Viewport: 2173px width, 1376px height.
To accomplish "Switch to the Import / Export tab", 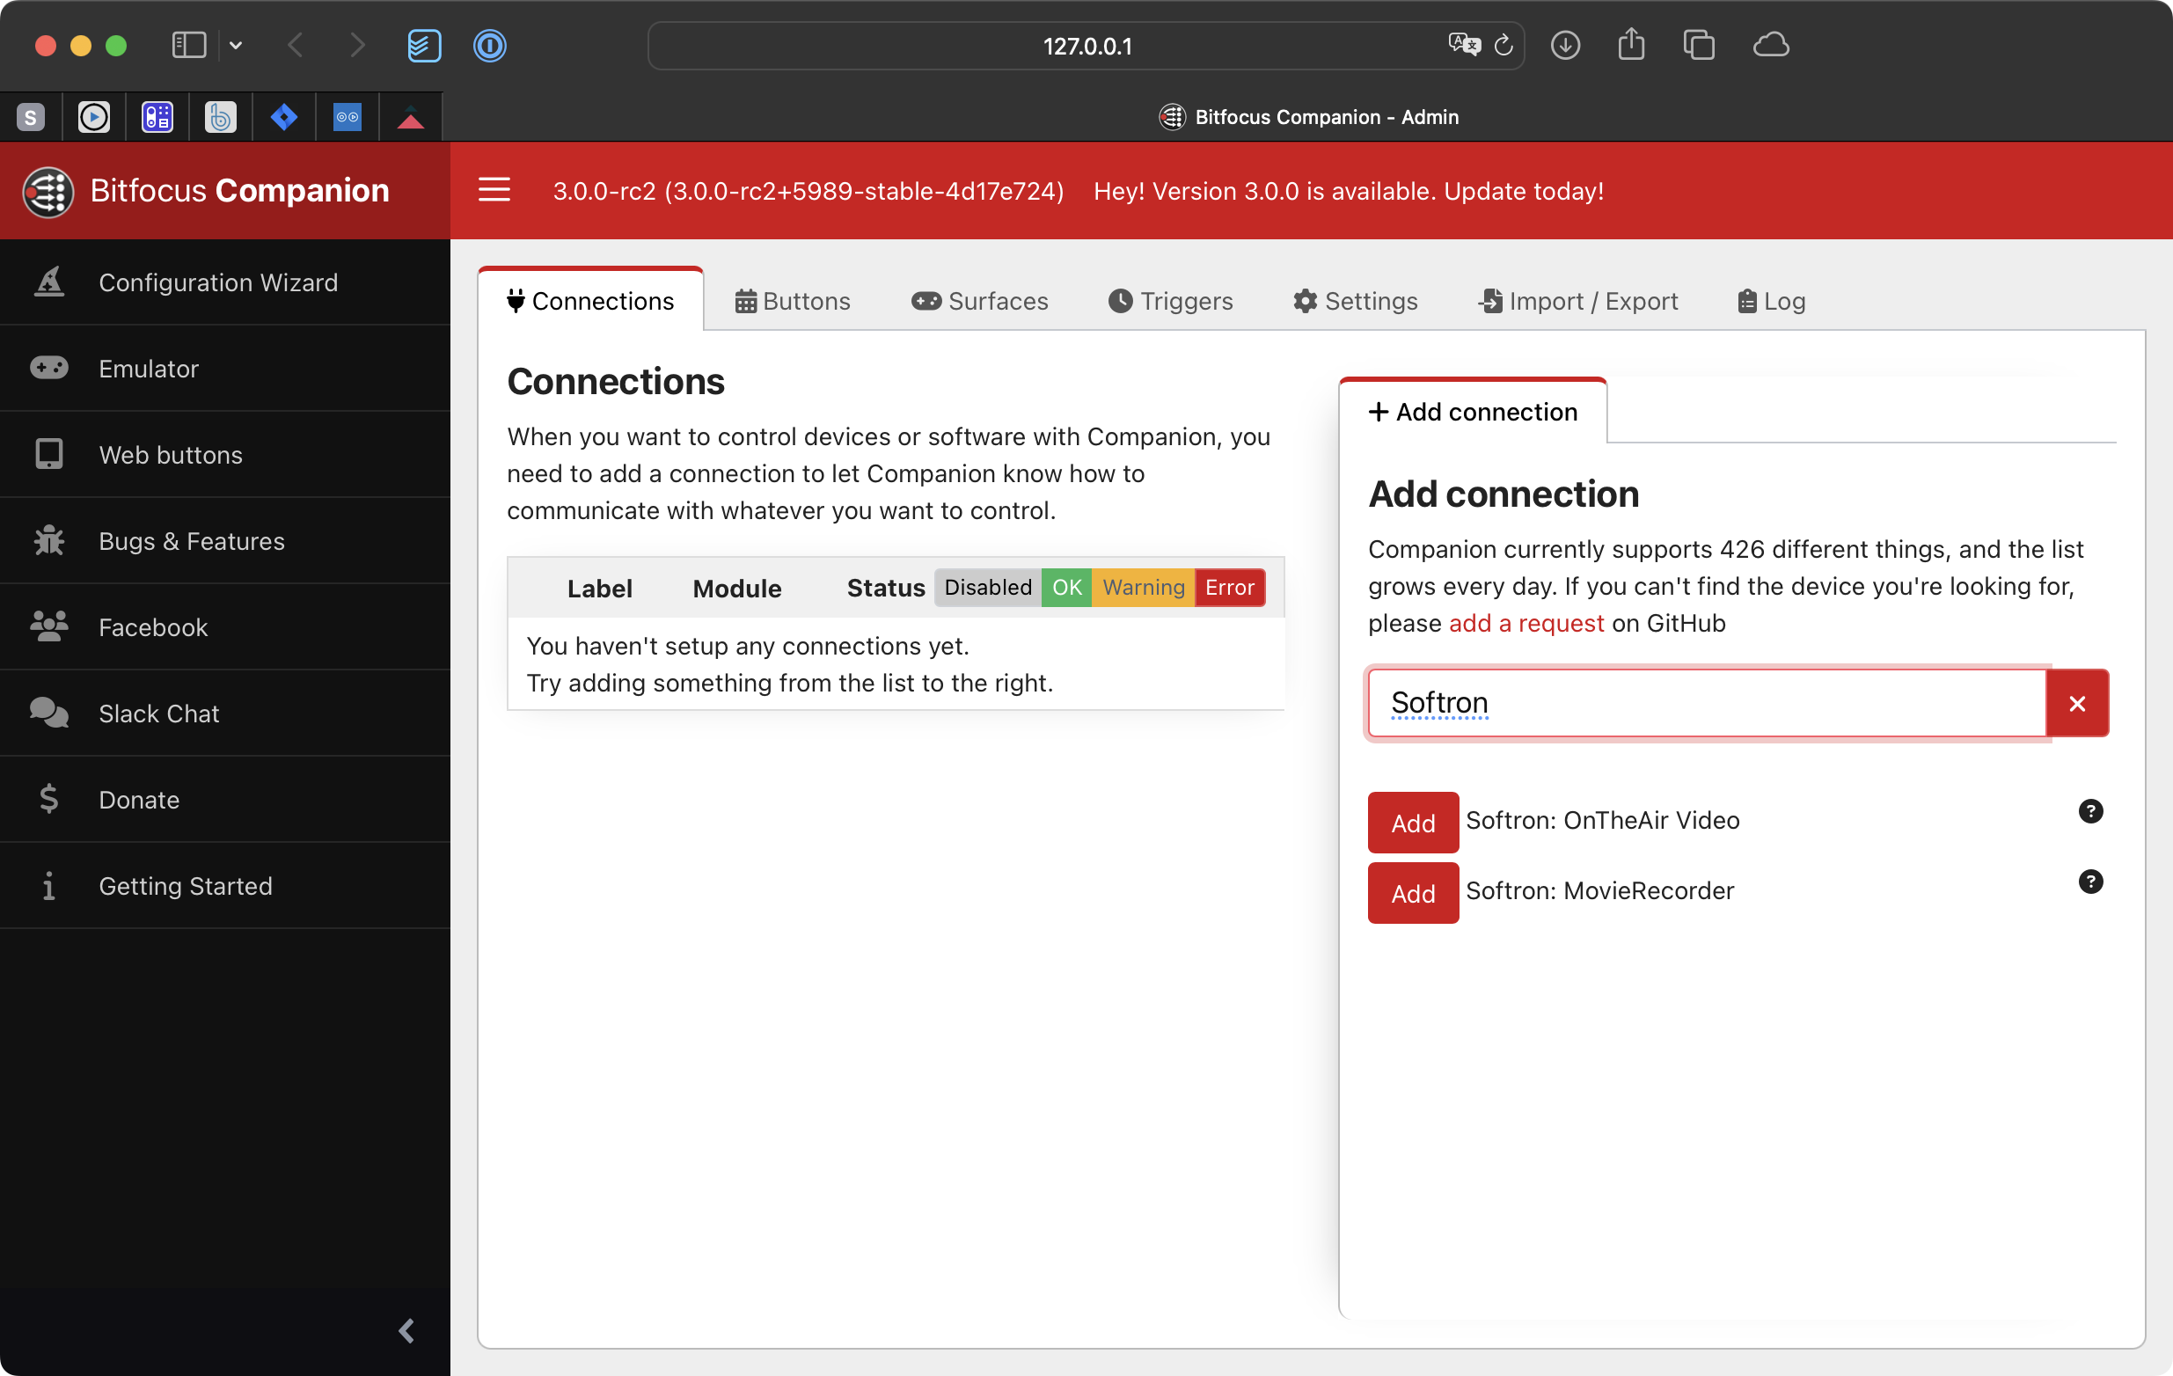I will (1577, 301).
